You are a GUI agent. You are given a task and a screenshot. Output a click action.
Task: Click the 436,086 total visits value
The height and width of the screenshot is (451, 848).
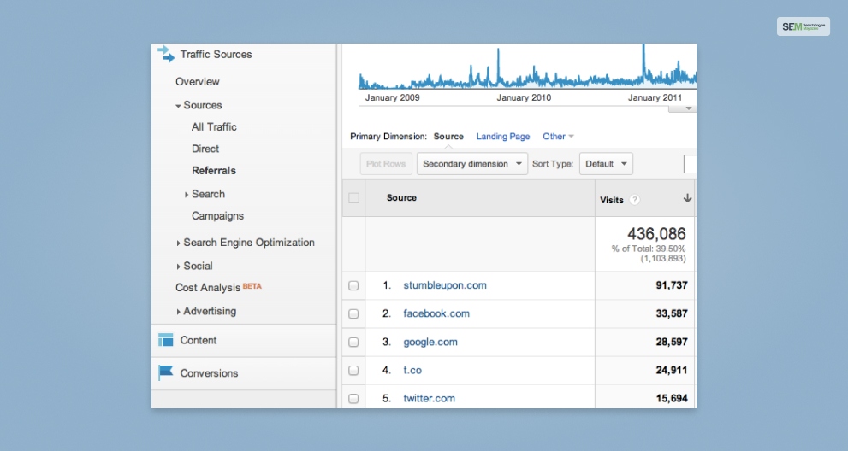pos(656,234)
